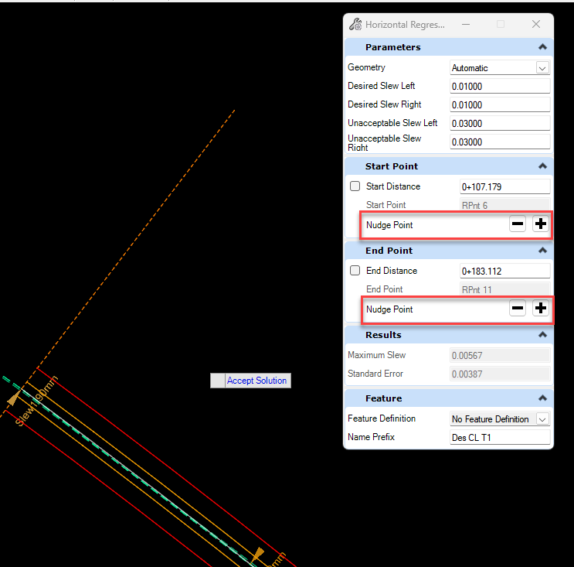Click the End Point value RPnt 11
Viewport: 574px width, 567px height.
click(504, 289)
